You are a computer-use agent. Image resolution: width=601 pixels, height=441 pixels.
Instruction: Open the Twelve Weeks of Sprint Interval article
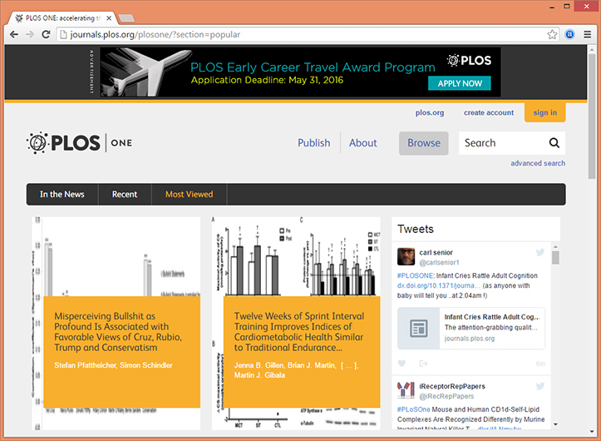pos(299,332)
